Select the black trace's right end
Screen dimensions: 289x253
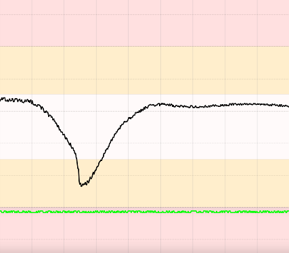(288, 106)
